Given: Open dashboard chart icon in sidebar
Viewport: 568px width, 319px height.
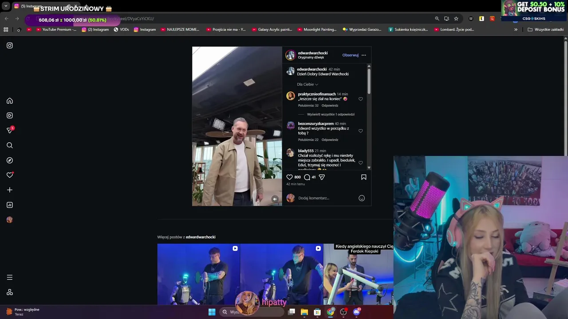Looking at the screenshot, I should pos(10,205).
